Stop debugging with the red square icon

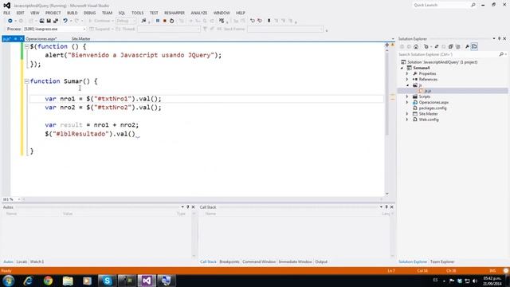click(x=165, y=21)
